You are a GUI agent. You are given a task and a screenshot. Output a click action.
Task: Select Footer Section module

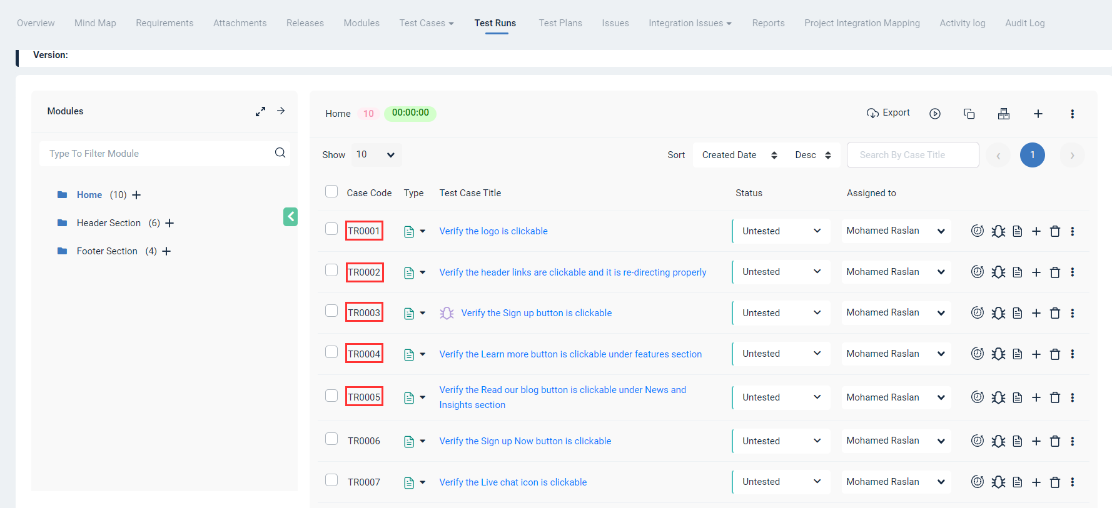(107, 251)
